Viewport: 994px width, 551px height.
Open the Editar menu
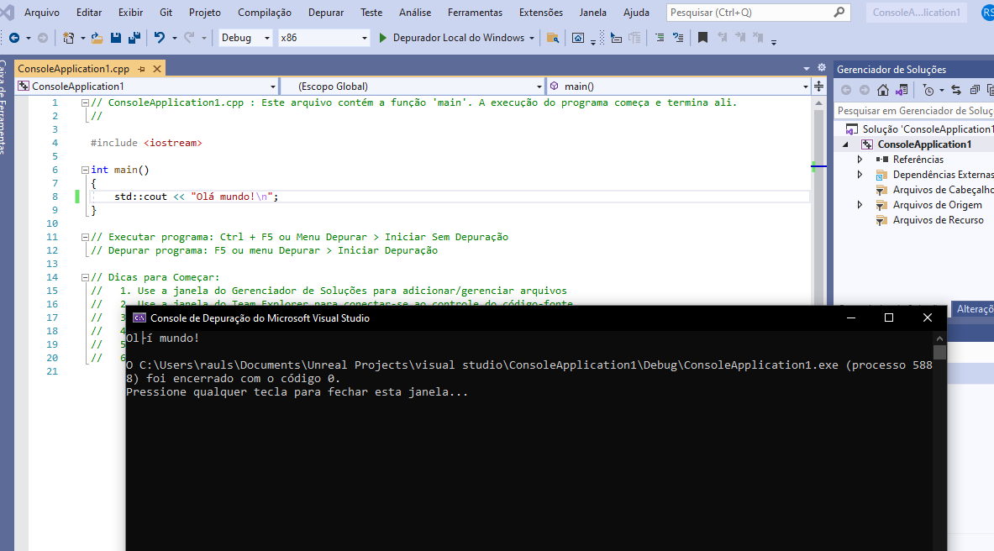[89, 13]
